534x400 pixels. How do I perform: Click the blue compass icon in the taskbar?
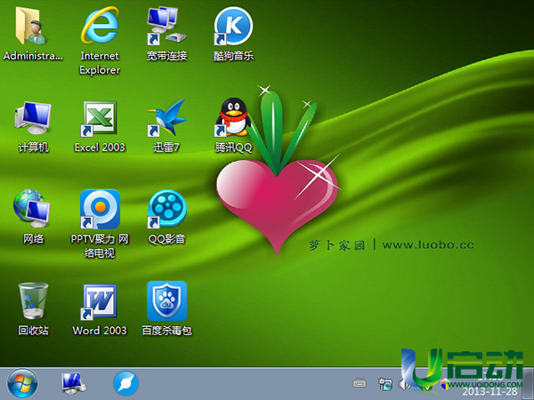(125, 384)
